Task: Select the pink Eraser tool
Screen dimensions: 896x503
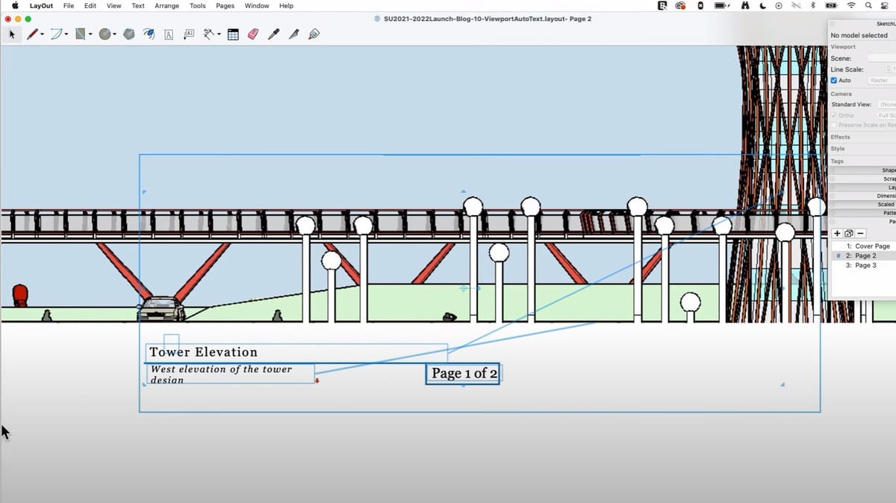Action: coord(252,34)
